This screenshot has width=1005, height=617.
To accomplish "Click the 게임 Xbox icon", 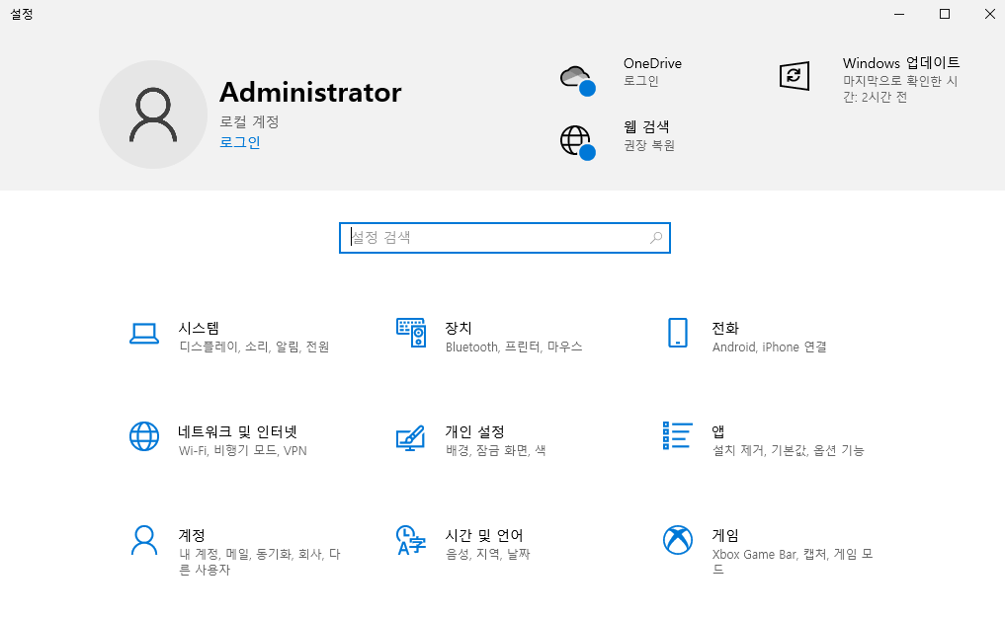I will 678,540.
